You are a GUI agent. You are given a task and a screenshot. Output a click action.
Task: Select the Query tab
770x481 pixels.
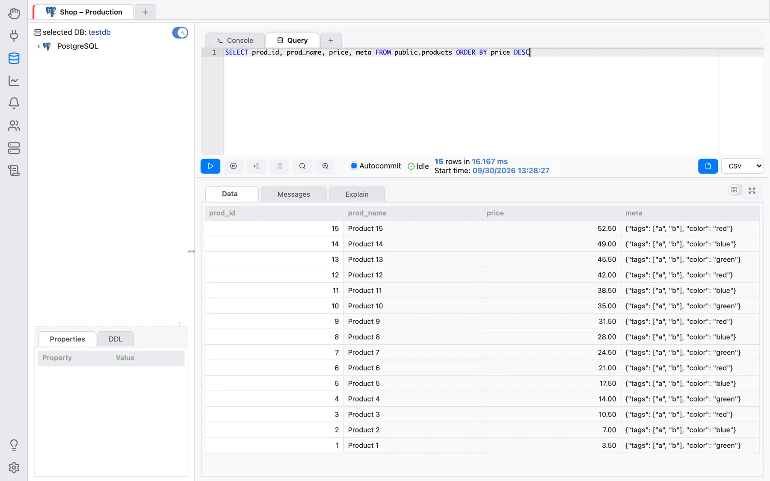(x=293, y=40)
